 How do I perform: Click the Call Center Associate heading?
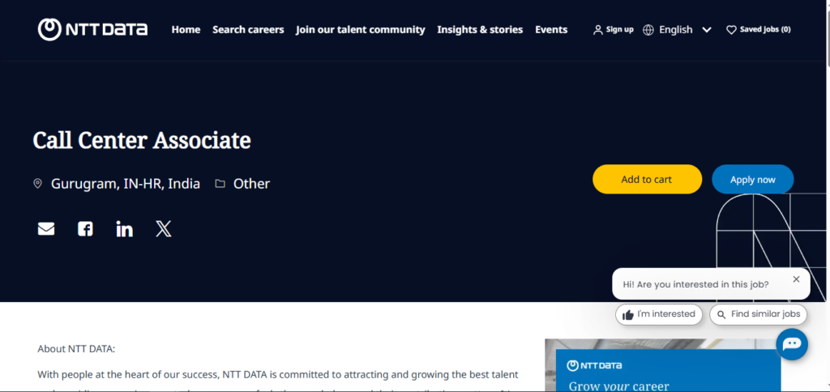pos(142,140)
